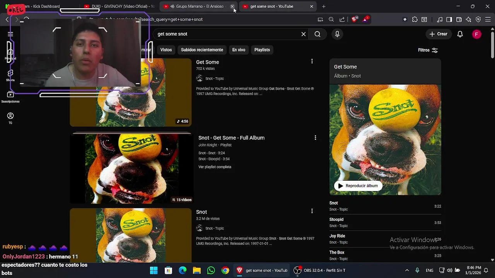Click the share page icon in address bar

click(342, 19)
